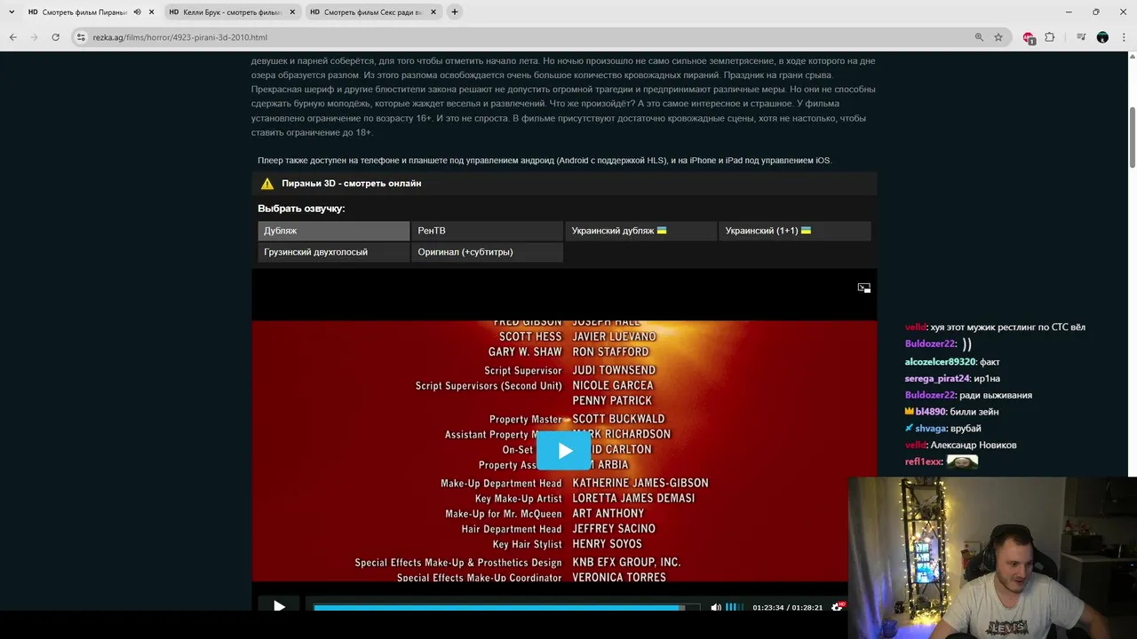The image size is (1137, 639).
Task: Click chat username refl1exx
Action: tap(923, 461)
